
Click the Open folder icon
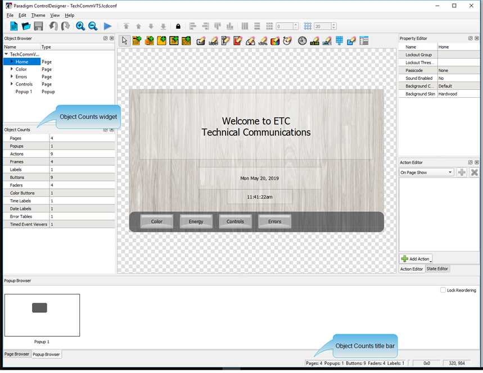[26, 26]
